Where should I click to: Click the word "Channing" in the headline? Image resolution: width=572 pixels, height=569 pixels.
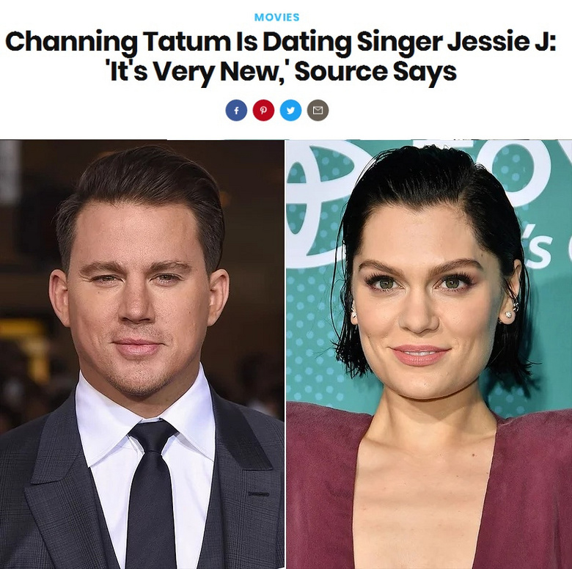pyautogui.click(x=72, y=43)
